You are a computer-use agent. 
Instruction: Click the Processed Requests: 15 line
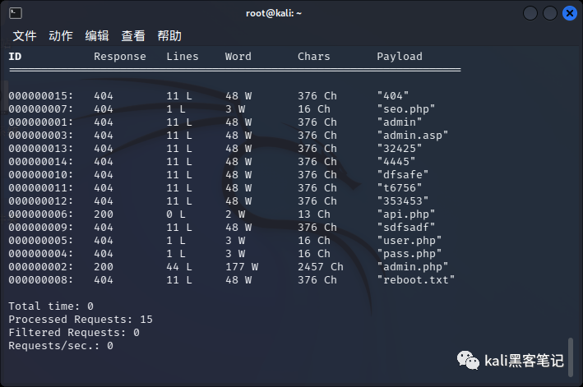tap(81, 320)
